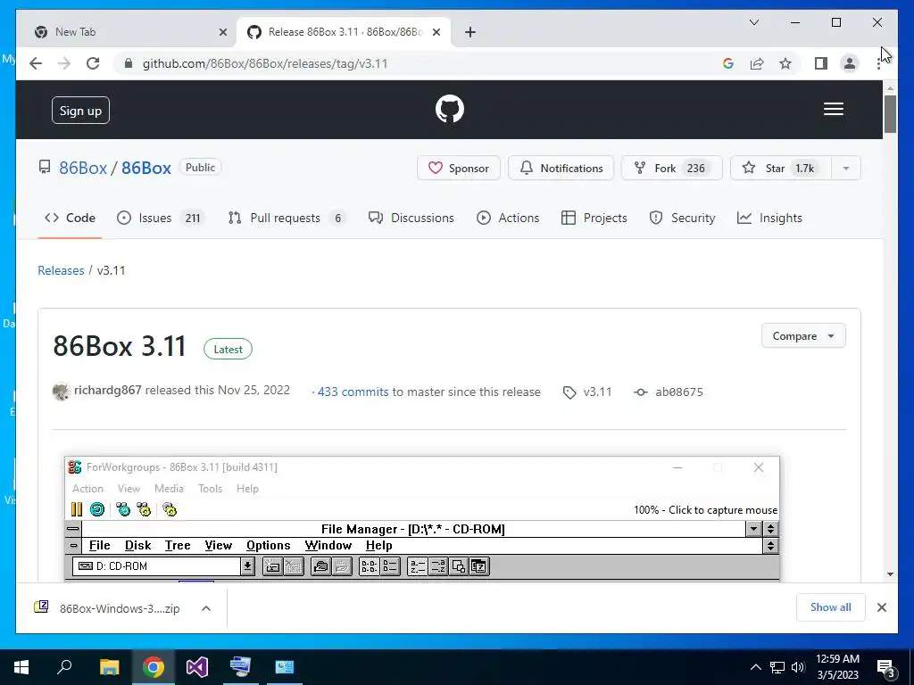This screenshot has height=685, width=914.
Task: Share this page via the share icon
Action: pyautogui.click(x=757, y=63)
